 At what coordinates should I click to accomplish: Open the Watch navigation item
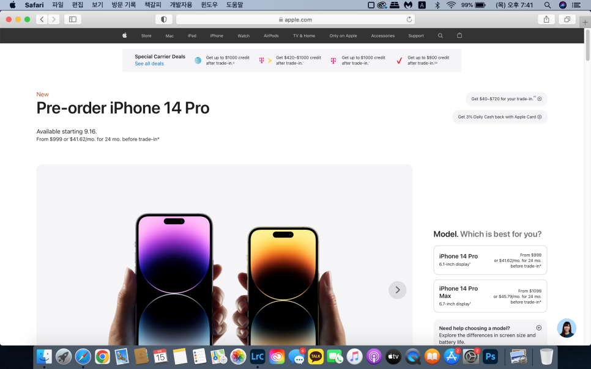tap(243, 36)
